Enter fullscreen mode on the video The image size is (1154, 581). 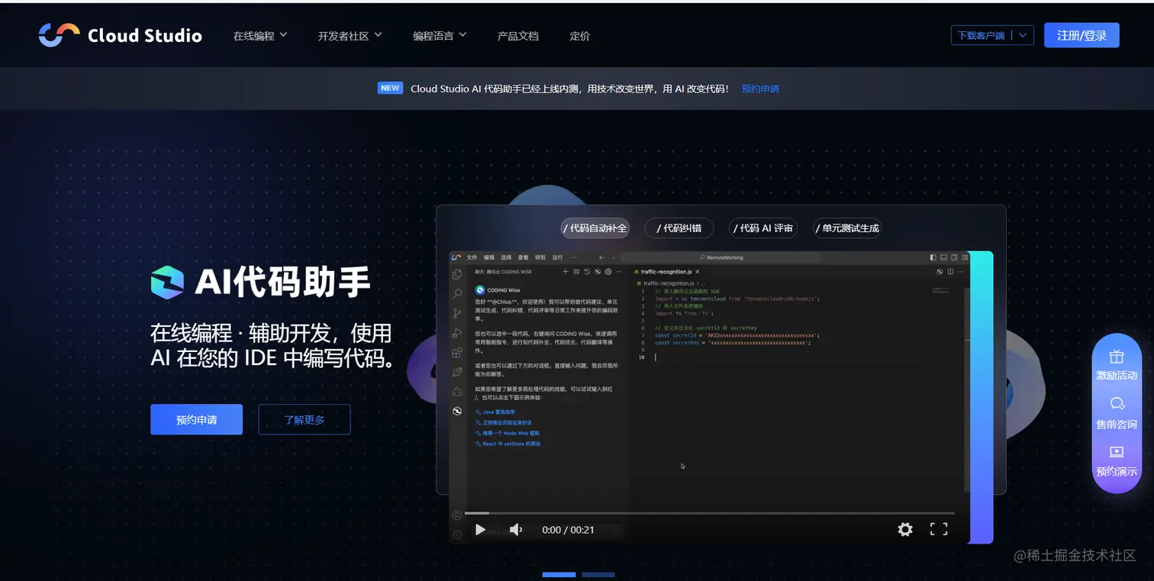939,529
